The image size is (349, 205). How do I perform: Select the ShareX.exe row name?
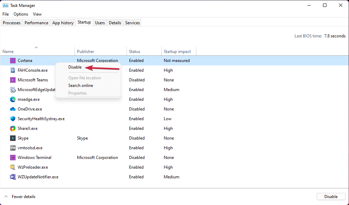pos(28,128)
